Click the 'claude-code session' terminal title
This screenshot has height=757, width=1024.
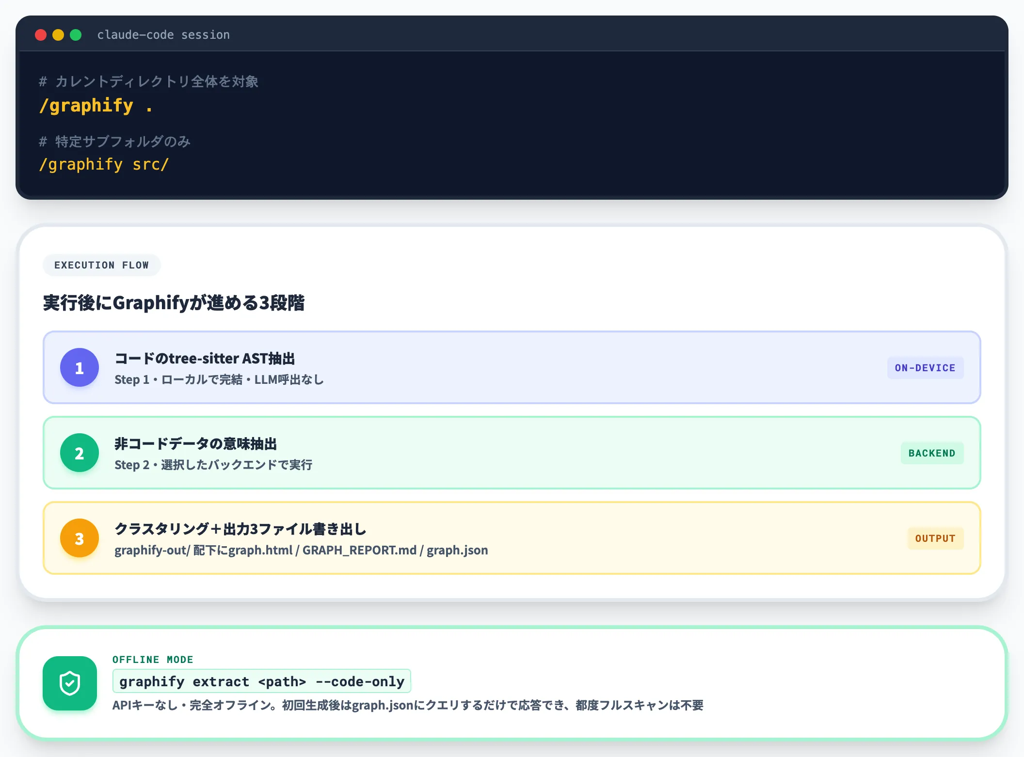(x=163, y=35)
